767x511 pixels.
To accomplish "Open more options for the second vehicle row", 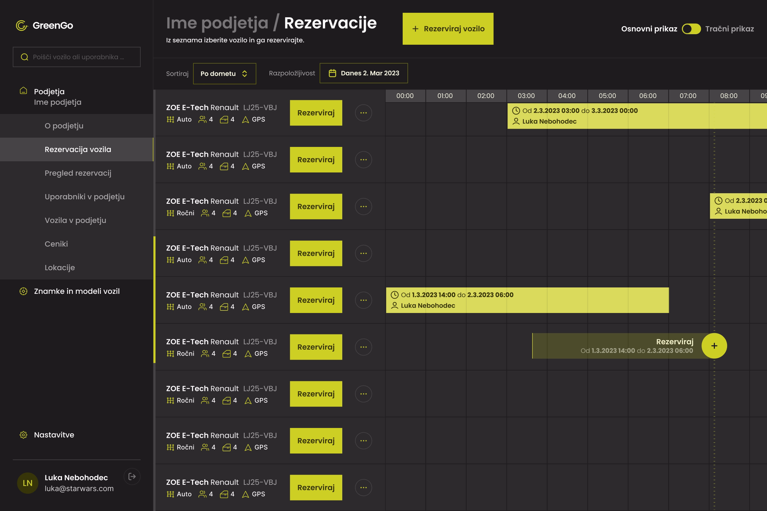I will [x=364, y=160].
